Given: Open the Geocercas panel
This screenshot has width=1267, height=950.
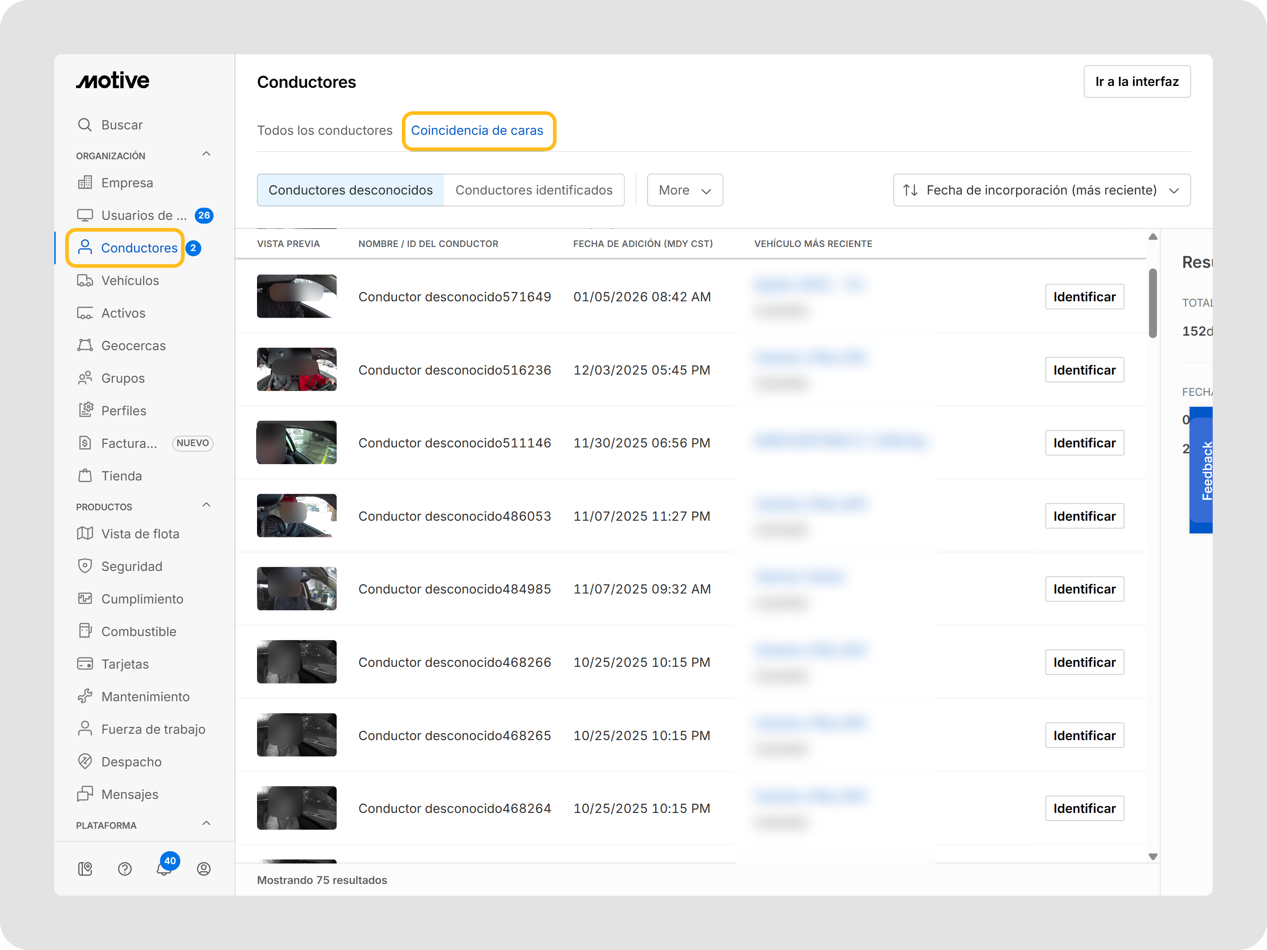Looking at the screenshot, I should [x=133, y=345].
